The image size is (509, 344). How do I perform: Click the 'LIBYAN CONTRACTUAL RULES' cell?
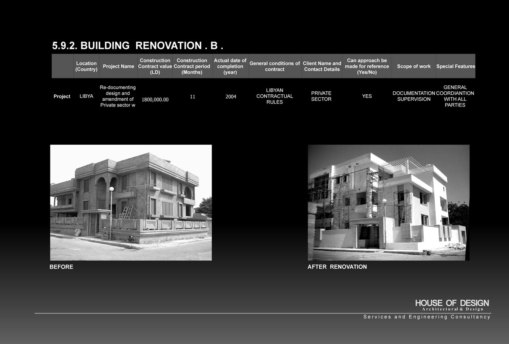(274, 96)
